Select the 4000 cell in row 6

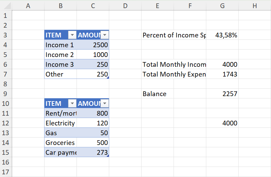pos(222,64)
